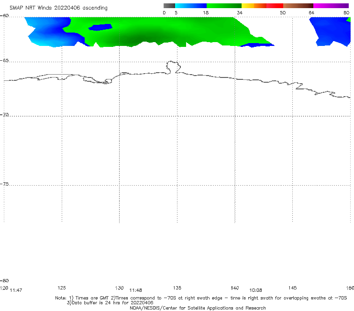354x311 pixels.
Task: Click the 'Data buffer is 24 hrs' note
Action: tap(110, 303)
